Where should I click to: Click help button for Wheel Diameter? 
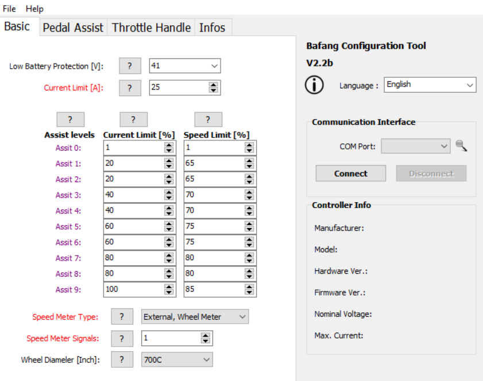[122, 360]
